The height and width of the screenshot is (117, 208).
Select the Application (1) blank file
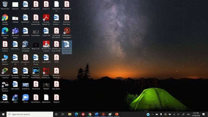click(x=57, y=6)
